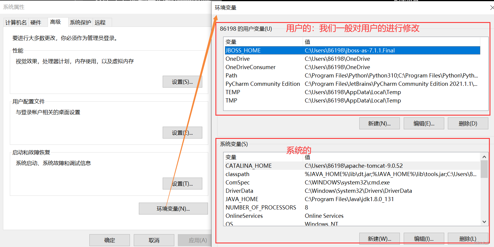Viewport: 494px width, 247px height.
Task: Open 环境变量(N)... dialog button
Action: click(x=173, y=209)
